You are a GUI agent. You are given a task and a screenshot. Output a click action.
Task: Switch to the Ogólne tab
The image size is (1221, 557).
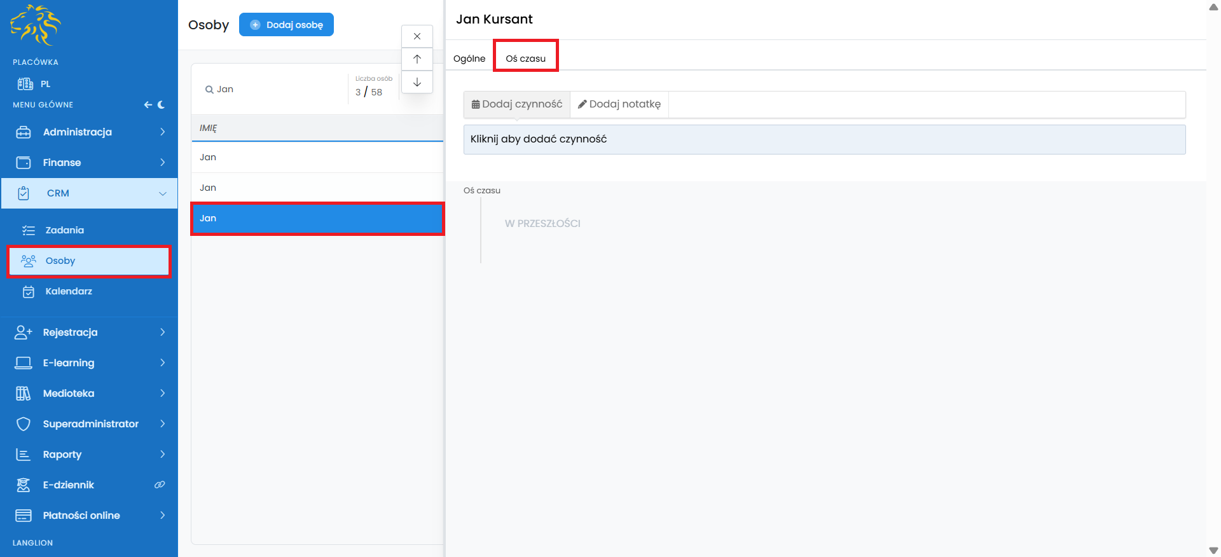pyautogui.click(x=469, y=58)
